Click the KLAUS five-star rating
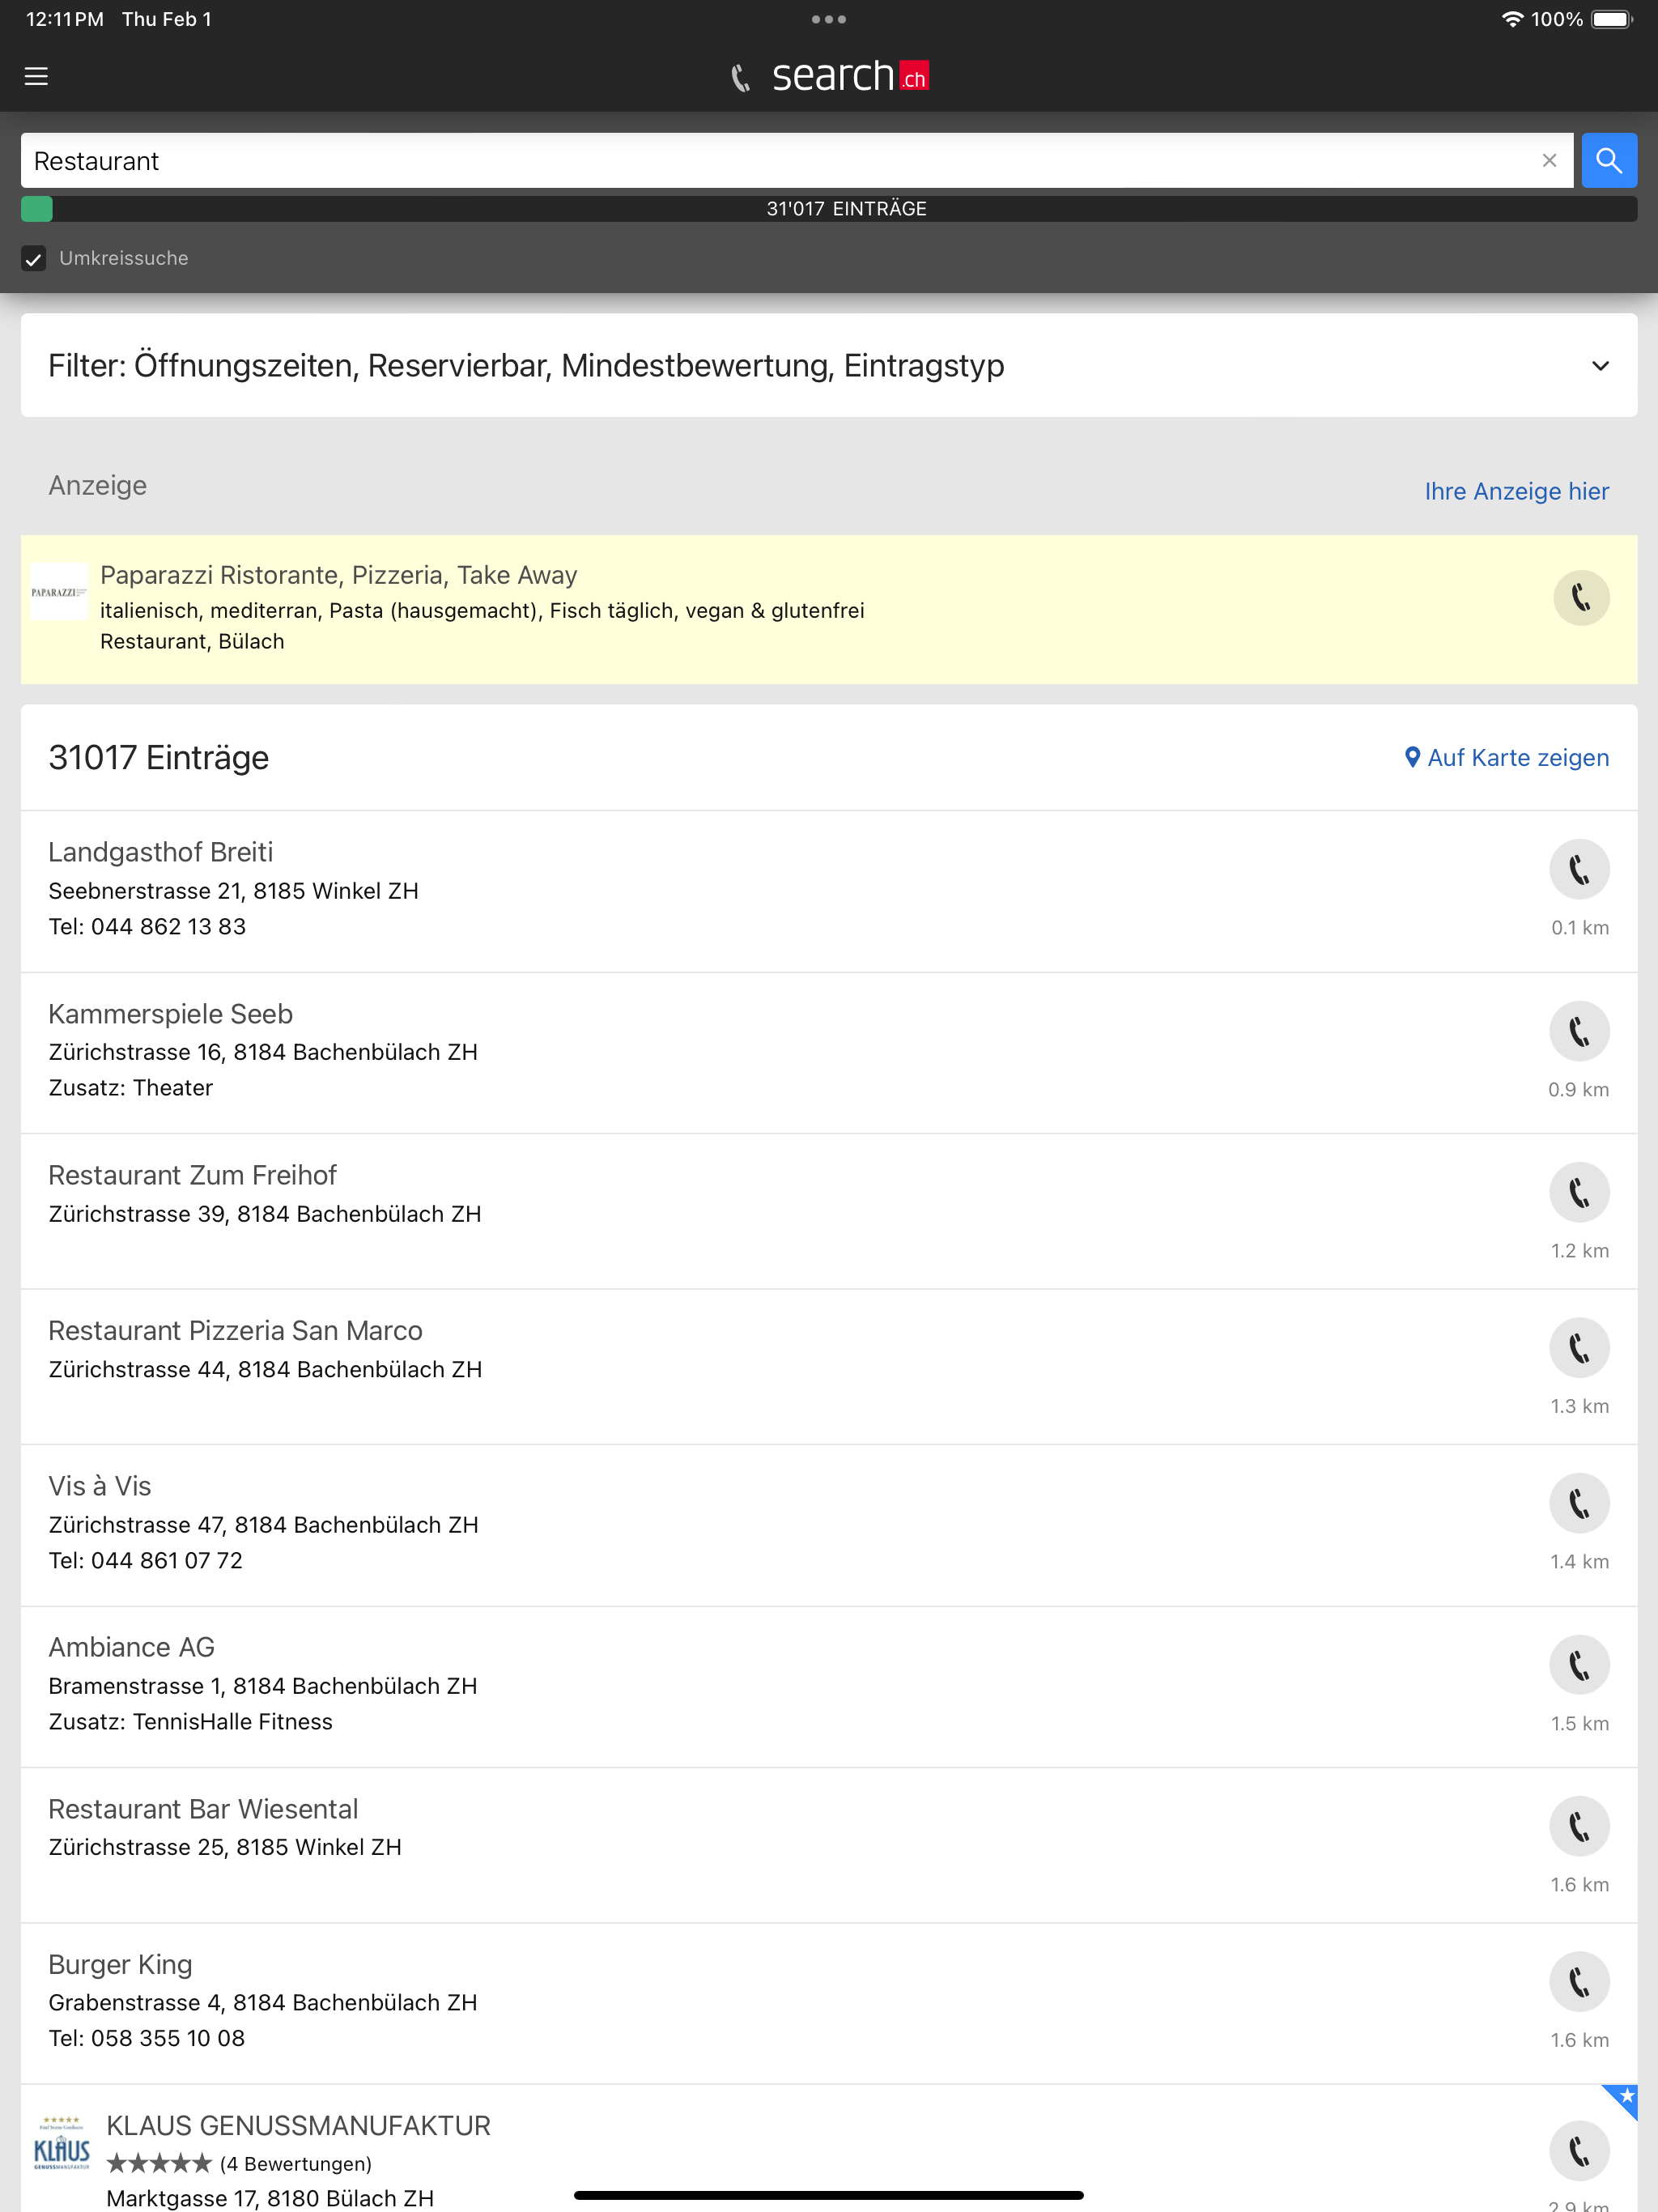Screen dimensions: 1658x2212 pyautogui.click(x=159, y=2163)
